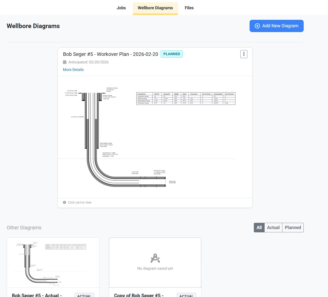The image size is (328, 297).
Task: Click the Other Diagrams section heading
Action: [24, 228]
